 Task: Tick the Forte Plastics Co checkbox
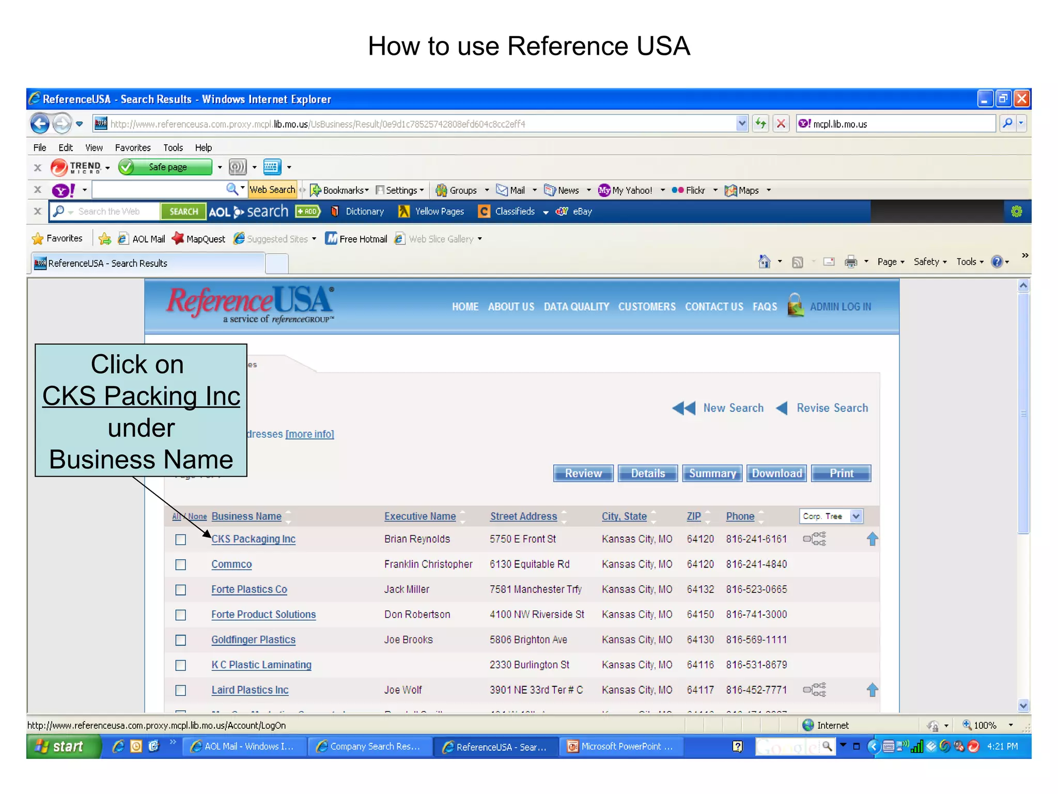tap(180, 590)
